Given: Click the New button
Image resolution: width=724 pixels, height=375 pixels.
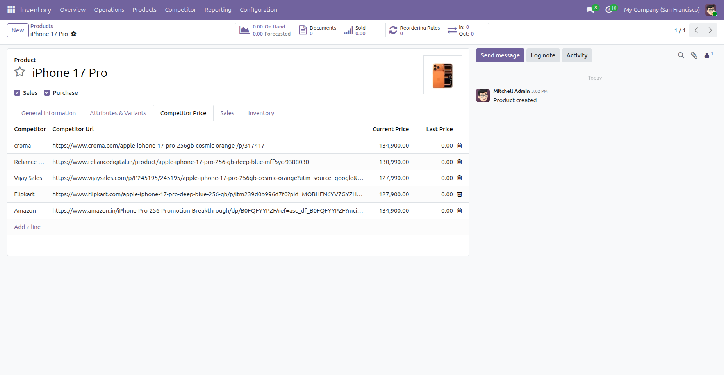Looking at the screenshot, I should coord(18,30).
